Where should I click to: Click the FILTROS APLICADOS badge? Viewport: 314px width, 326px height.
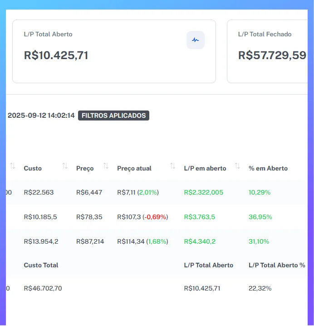pyautogui.click(x=113, y=115)
